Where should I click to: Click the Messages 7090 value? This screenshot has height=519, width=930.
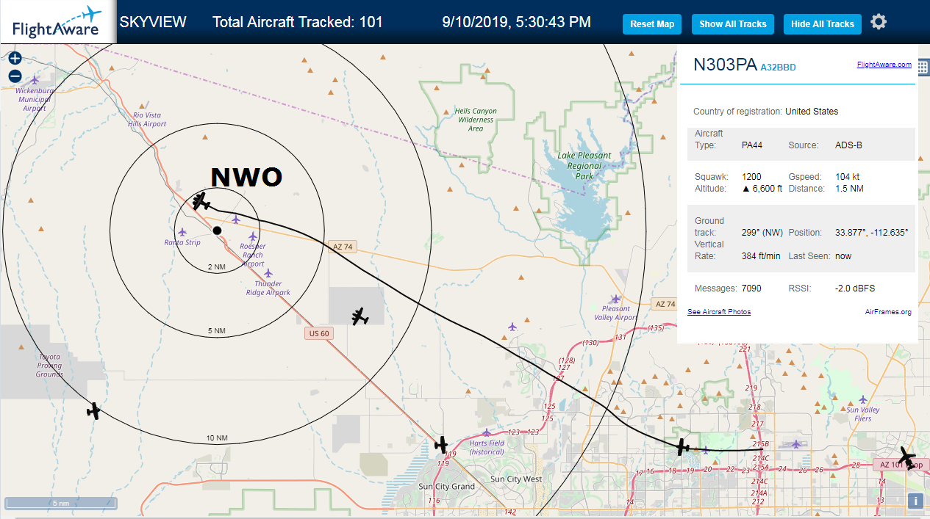click(x=751, y=288)
